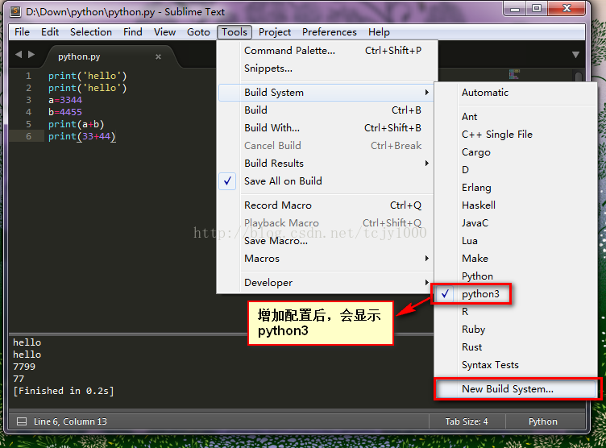This screenshot has height=448, width=606.
Task: Select C++ Single File build system
Action: click(x=516, y=135)
